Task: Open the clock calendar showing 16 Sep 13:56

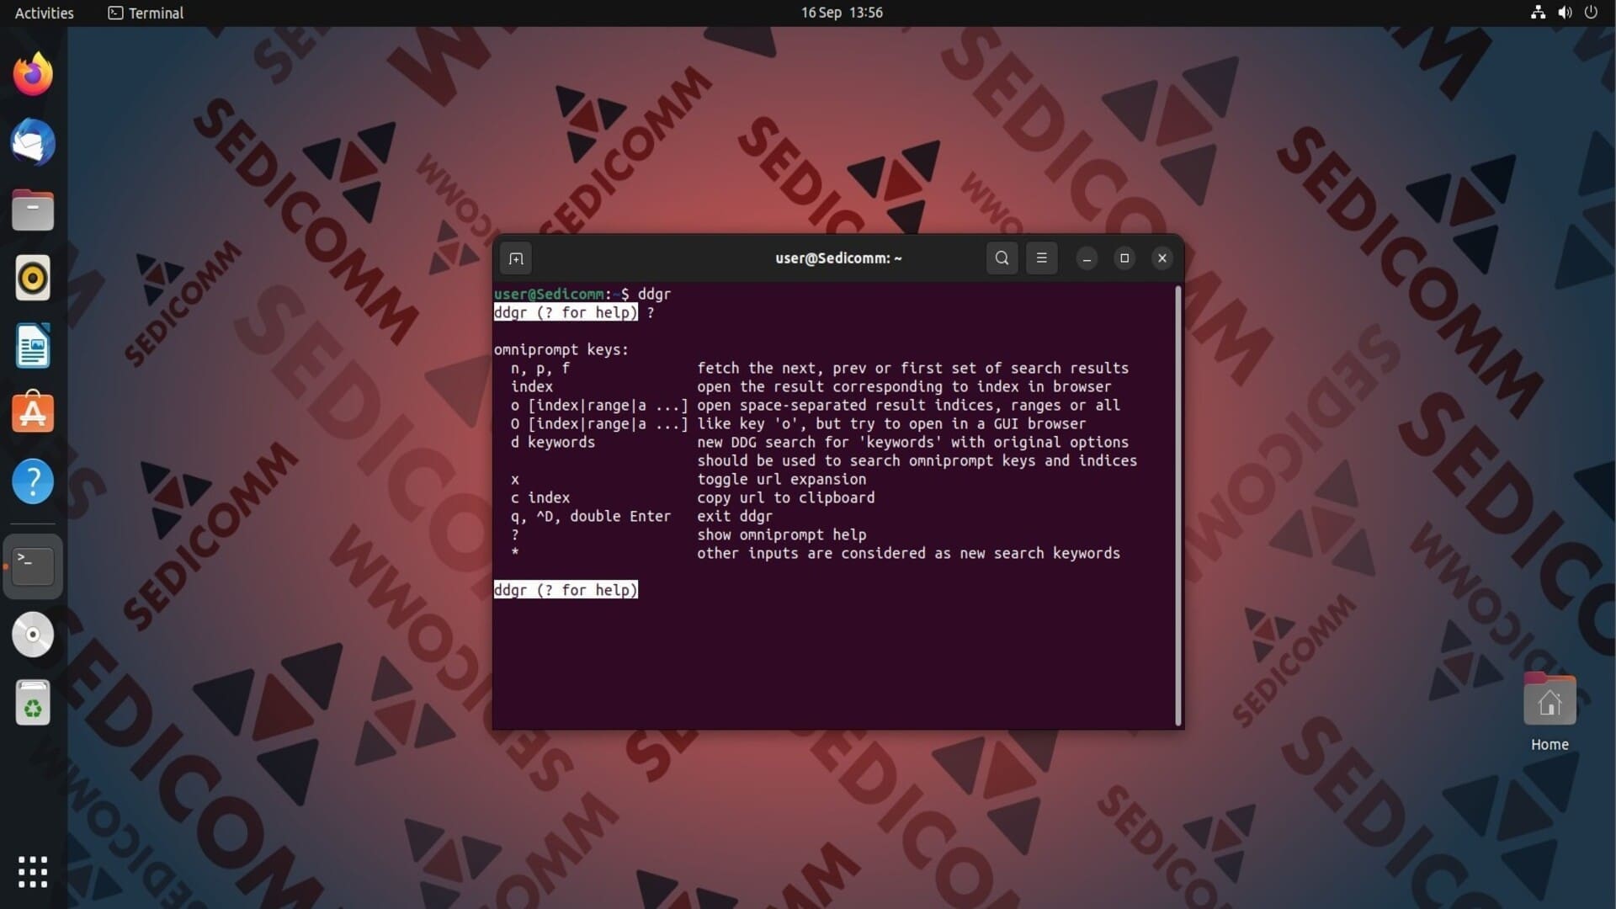Action: click(842, 13)
